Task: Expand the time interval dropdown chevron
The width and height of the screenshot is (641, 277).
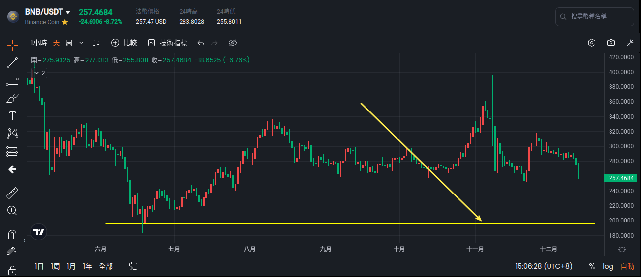Action: point(81,43)
